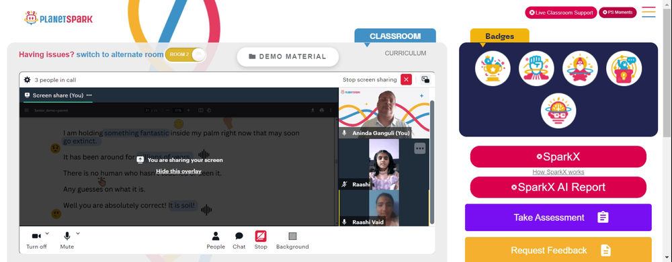Click red X to stop screen sharing

[x=407, y=80]
